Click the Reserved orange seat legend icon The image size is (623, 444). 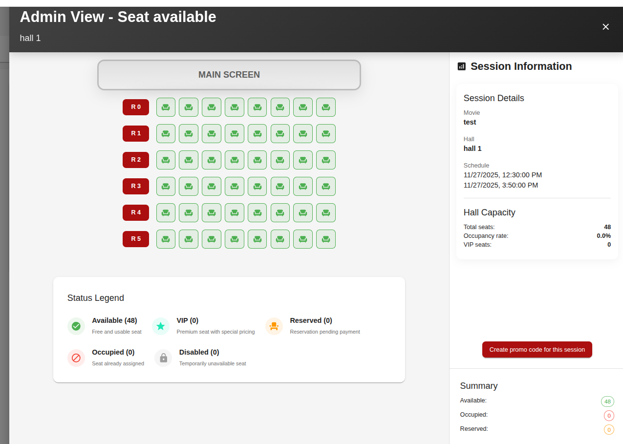tap(274, 326)
